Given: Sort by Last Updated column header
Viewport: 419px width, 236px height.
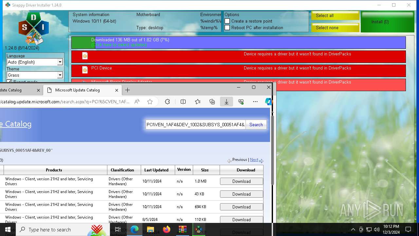Looking at the screenshot, I should (x=156, y=170).
